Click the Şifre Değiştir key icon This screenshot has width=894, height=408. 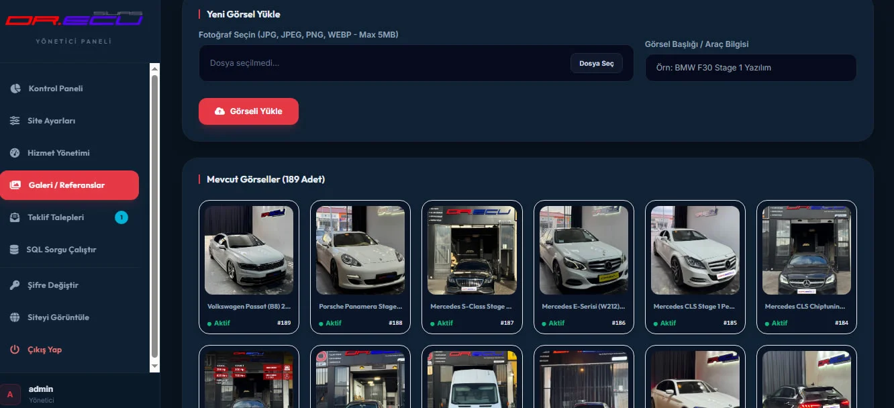[x=15, y=285]
